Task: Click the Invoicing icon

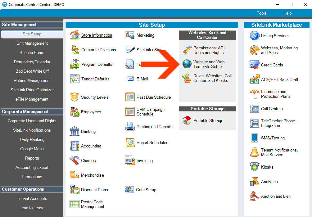Action: click(130, 160)
